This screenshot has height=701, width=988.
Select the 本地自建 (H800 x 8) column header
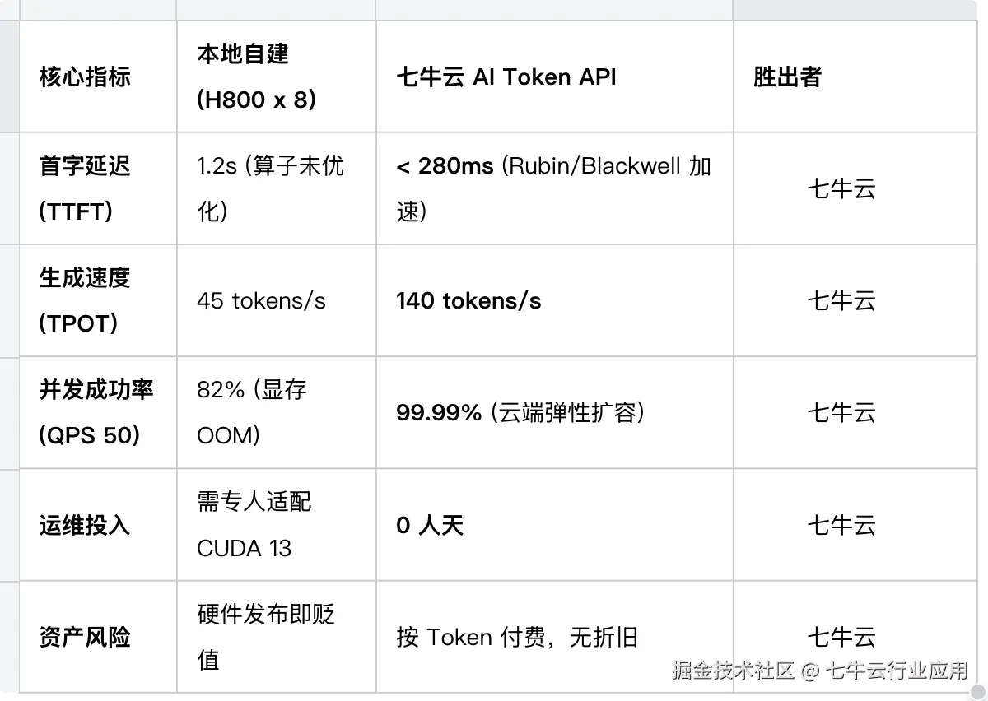coord(256,77)
